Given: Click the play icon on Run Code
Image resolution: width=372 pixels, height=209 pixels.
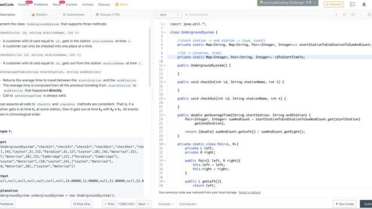Looking at the screenshot, I should [337, 204].
